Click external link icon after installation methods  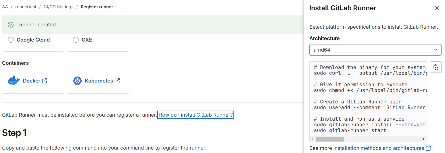428,148
